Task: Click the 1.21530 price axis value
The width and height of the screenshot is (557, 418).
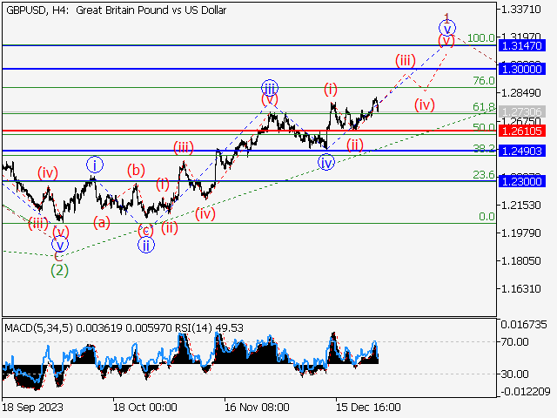Action: [x=520, y=206]
